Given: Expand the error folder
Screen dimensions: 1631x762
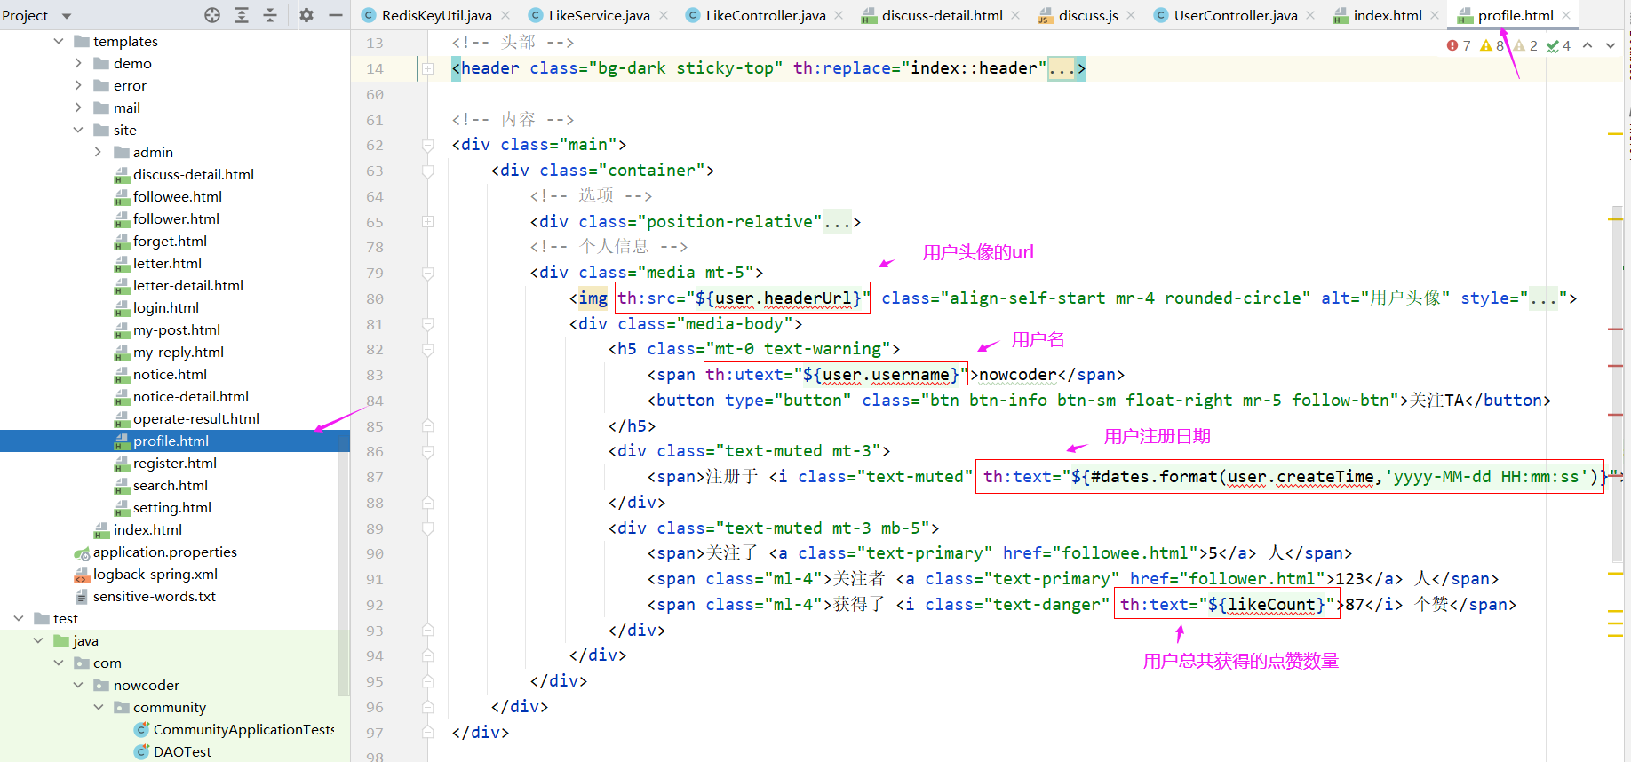Looking at the screenshot, I should (78, 85).
